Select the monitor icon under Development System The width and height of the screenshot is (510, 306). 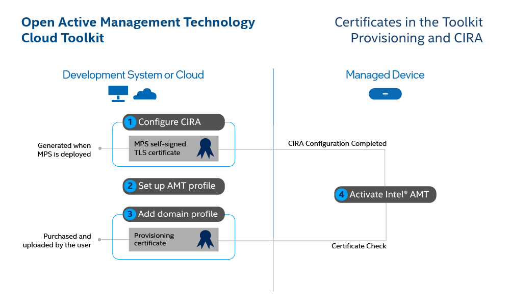click(118, 92)
